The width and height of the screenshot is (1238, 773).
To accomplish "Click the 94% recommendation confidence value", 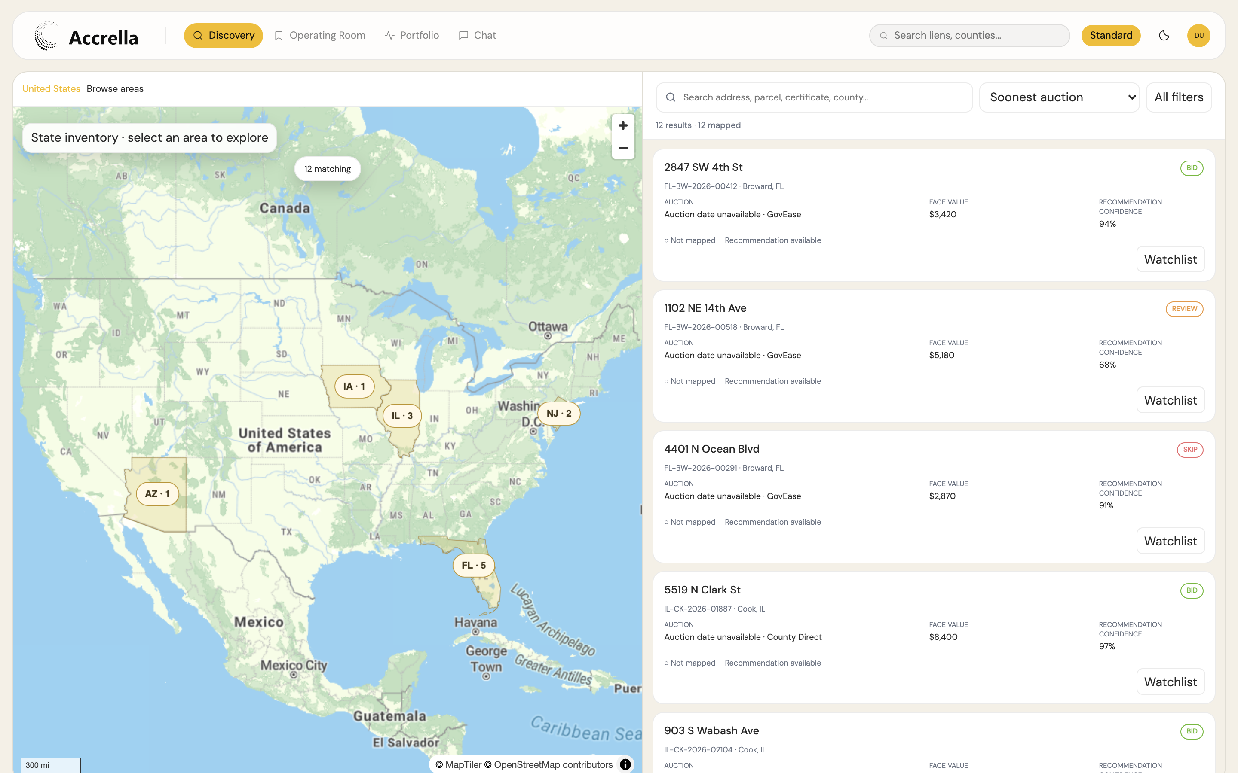I will tap(1107, 224).
